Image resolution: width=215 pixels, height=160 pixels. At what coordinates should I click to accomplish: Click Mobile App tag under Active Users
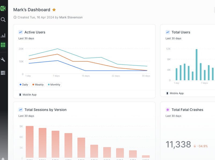(x=28, y=95)
